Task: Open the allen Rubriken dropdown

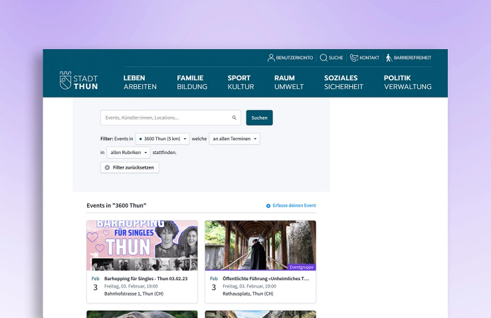Action: pyautogui.click(x=128, y=153)
